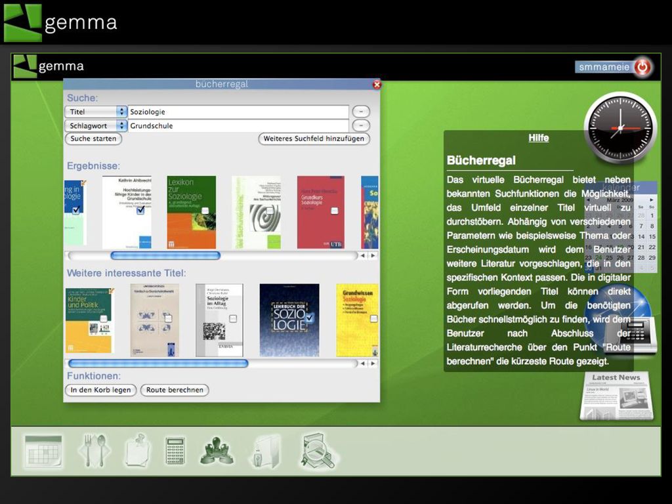672x504 pixels.
Task: Click the Grundschule keyword input field
Action: 238,125
